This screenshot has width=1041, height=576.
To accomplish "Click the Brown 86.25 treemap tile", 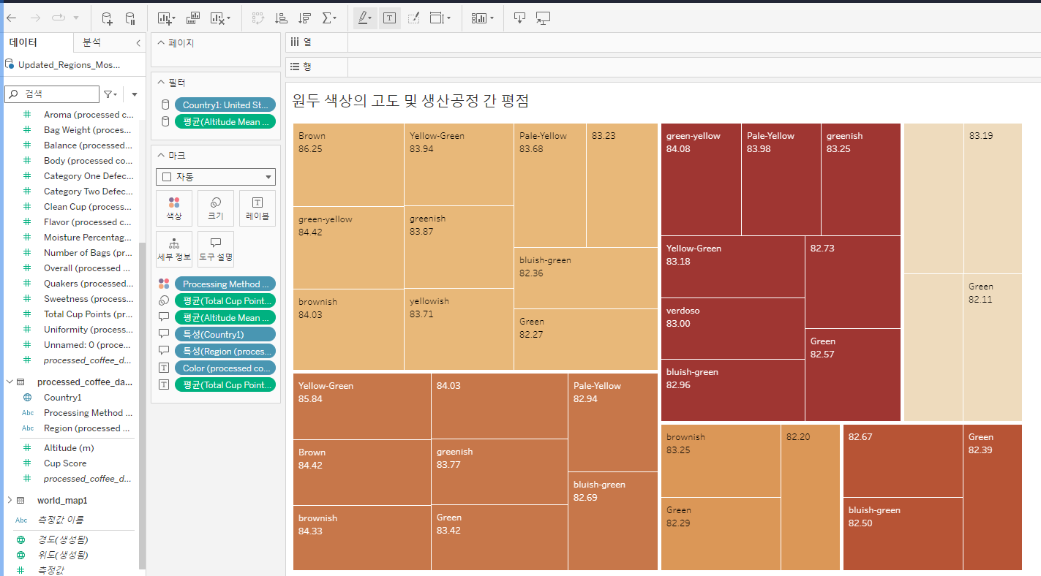I will (348, 164).
